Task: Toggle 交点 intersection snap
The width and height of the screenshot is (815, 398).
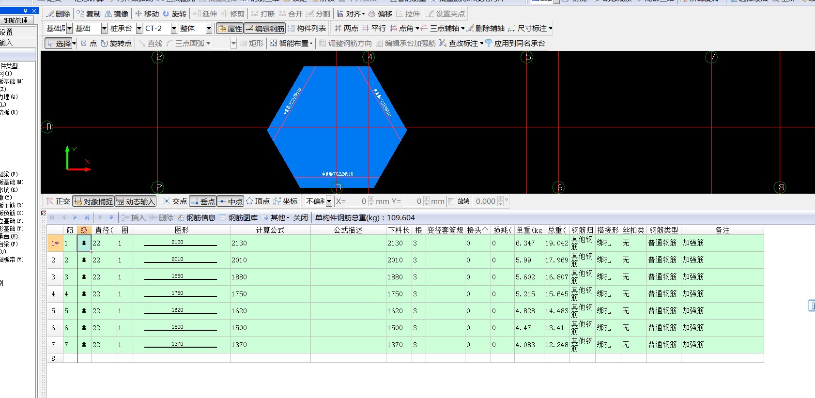Action: click(175, 201)
